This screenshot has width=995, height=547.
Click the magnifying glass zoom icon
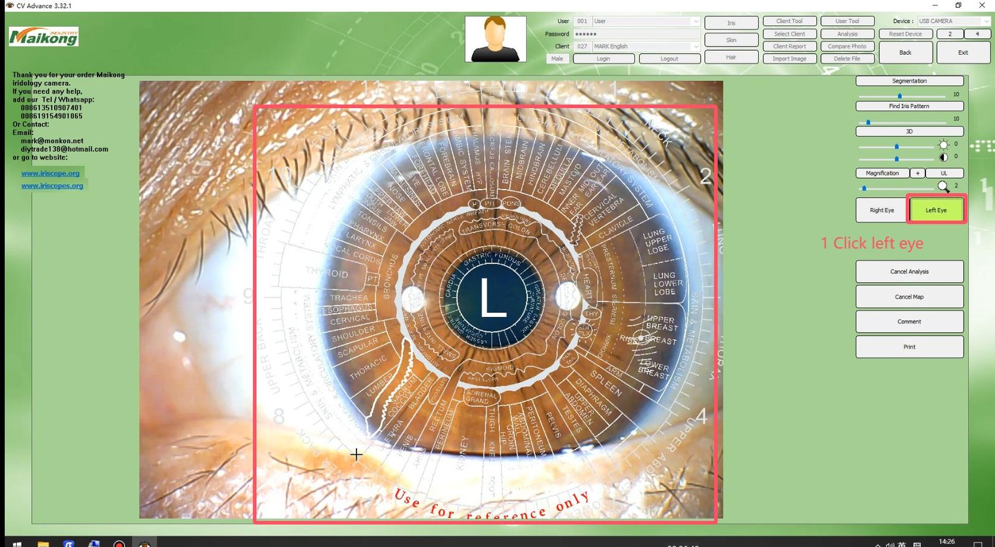[943, 186]
